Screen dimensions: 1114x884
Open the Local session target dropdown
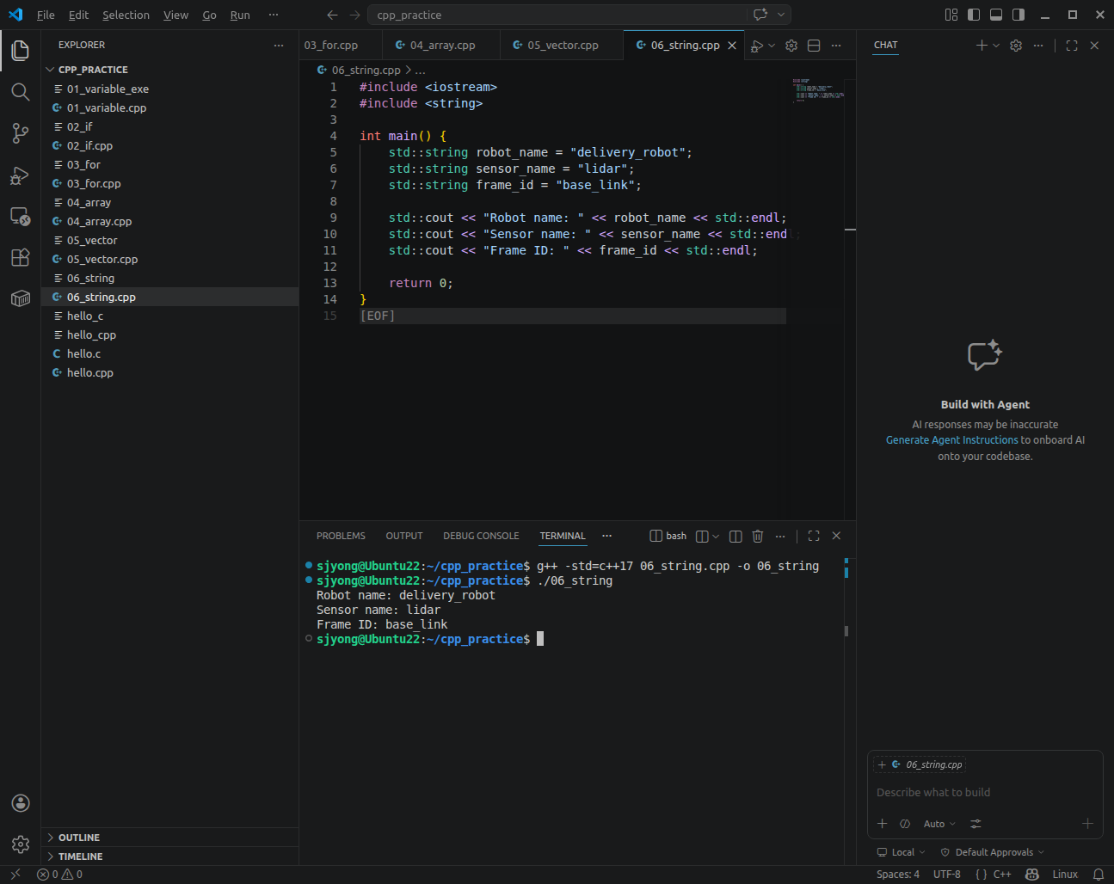(x=901, y=852)
